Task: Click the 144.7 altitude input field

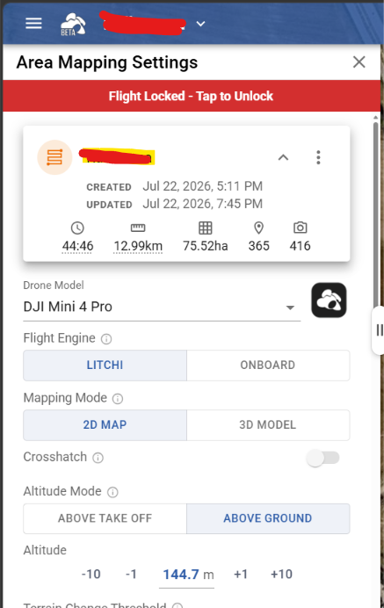Action: coord(186,575)
